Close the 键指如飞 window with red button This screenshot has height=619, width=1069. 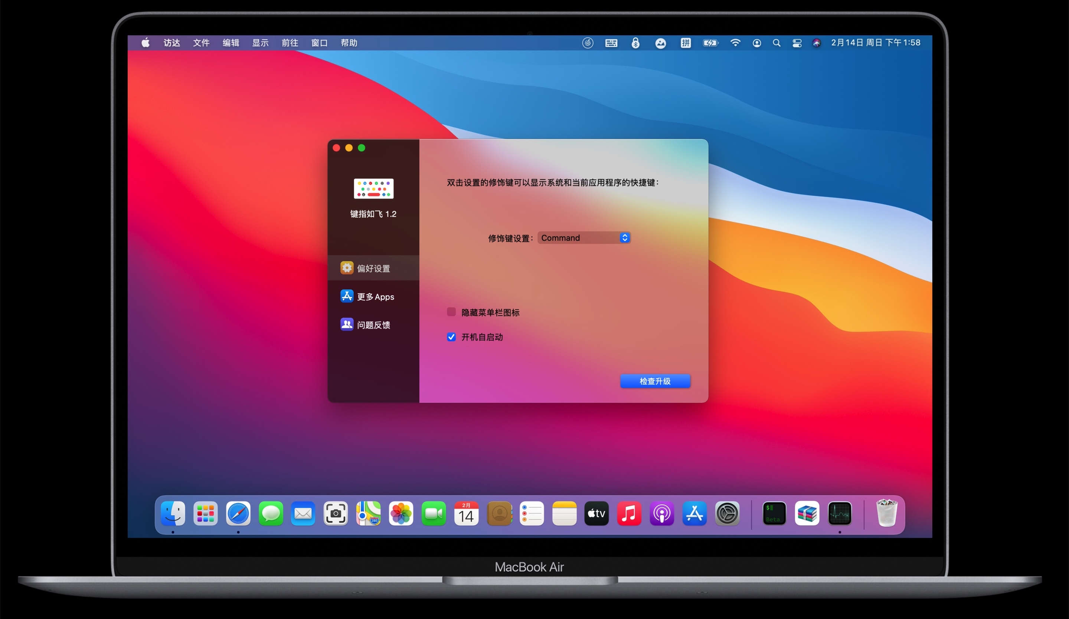[336, 148]
